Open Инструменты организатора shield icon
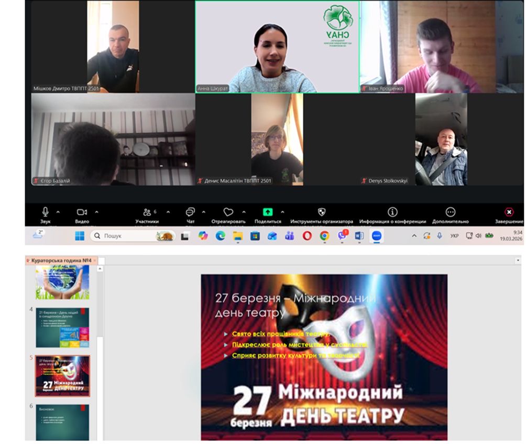 pyautogui.click(x=322, y=212)
